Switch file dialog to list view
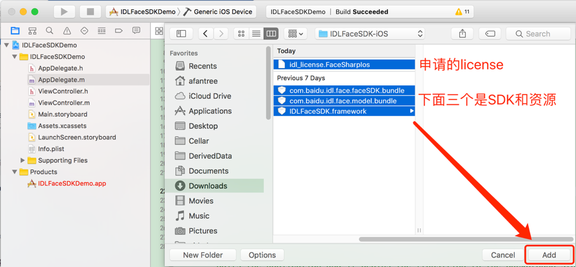 (x=256, y=34)
